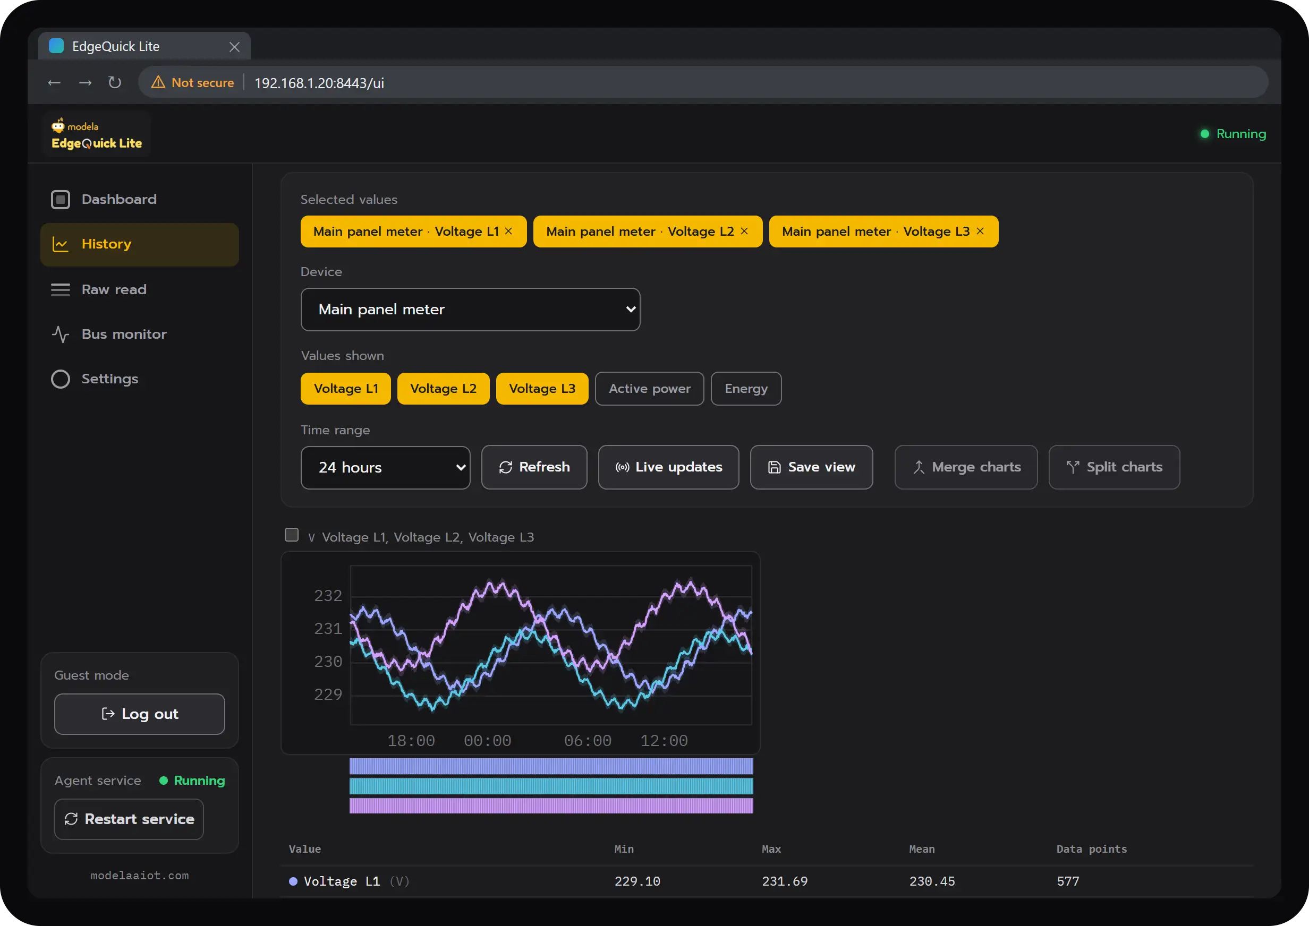Open the Bus monitor page

click(x=140, y=334)
